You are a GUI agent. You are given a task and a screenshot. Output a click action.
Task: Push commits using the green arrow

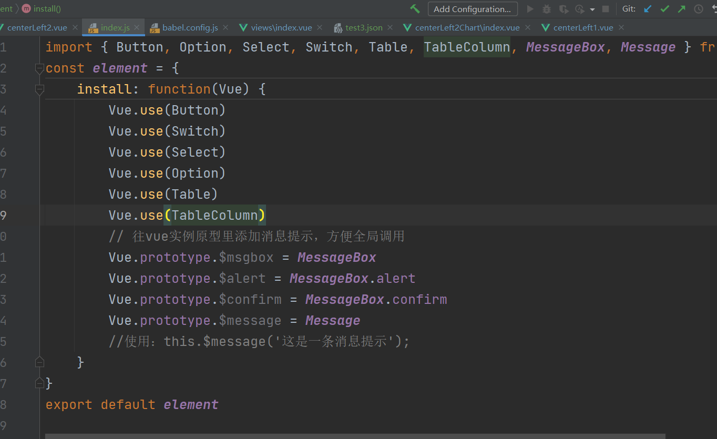coord(682,8)
